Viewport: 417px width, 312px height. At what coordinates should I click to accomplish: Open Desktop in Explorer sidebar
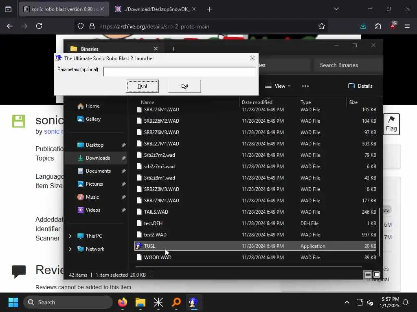point(94,145)
